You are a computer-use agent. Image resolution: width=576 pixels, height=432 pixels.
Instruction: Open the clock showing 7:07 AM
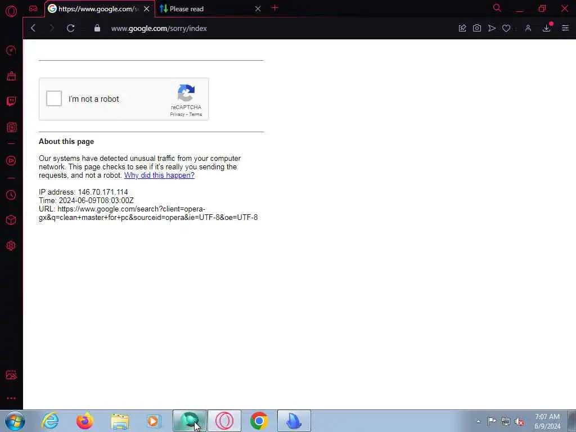point(547,421)
